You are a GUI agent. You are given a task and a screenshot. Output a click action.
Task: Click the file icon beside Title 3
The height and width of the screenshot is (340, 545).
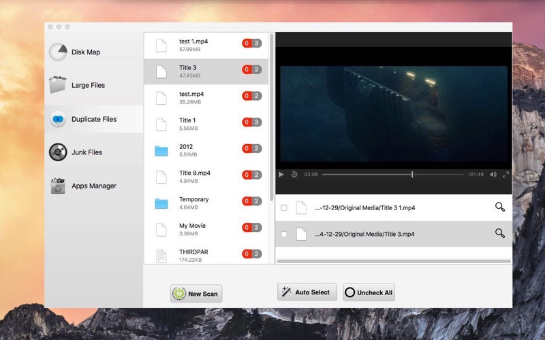tap(161, 72)
